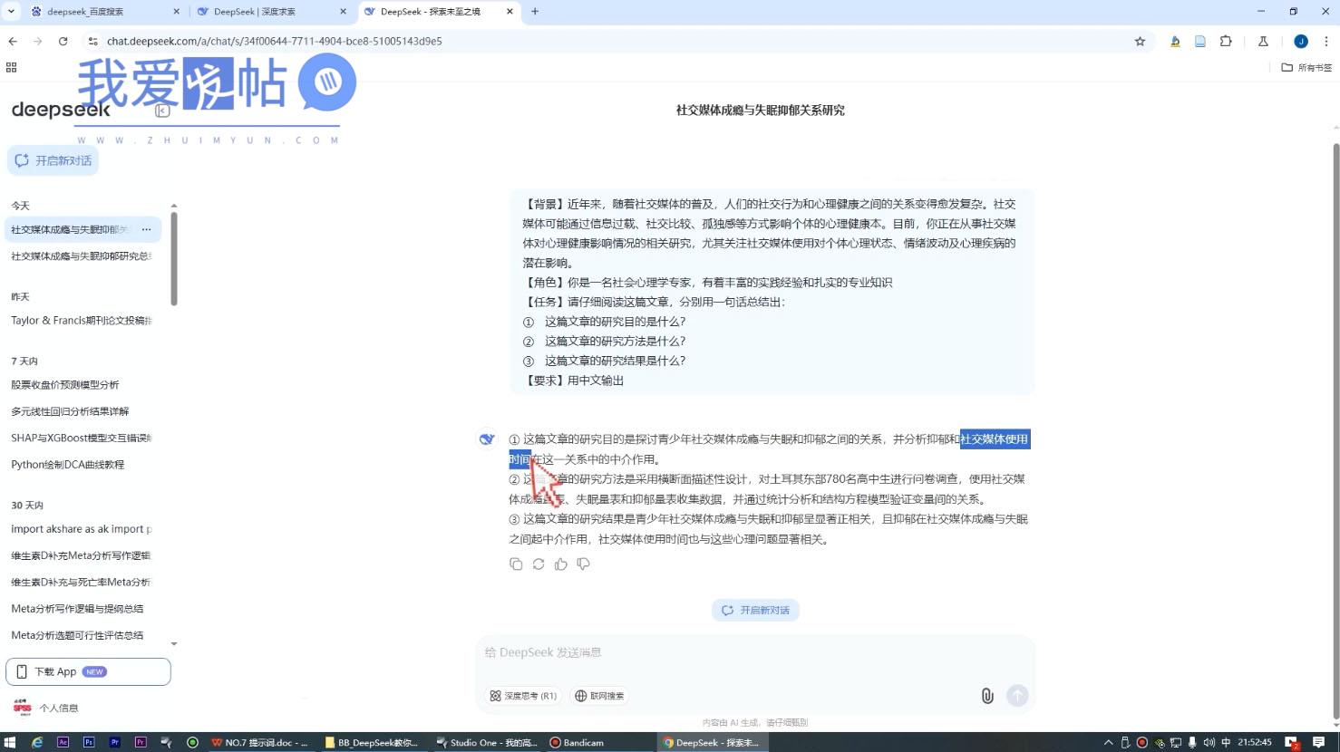Switch to BB_DeepSeek folder in taskbar
Screen dimensions: 1340x752
372,742
